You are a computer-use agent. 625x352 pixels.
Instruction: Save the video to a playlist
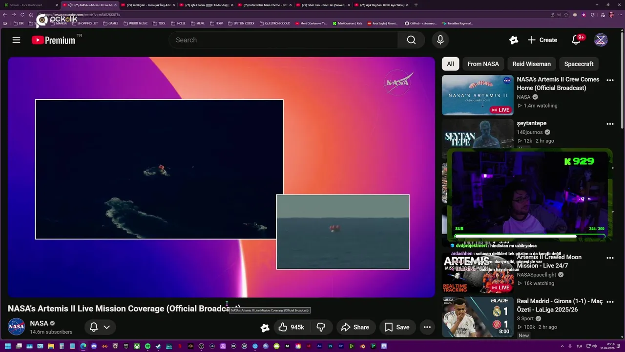(x=397, y=327)
